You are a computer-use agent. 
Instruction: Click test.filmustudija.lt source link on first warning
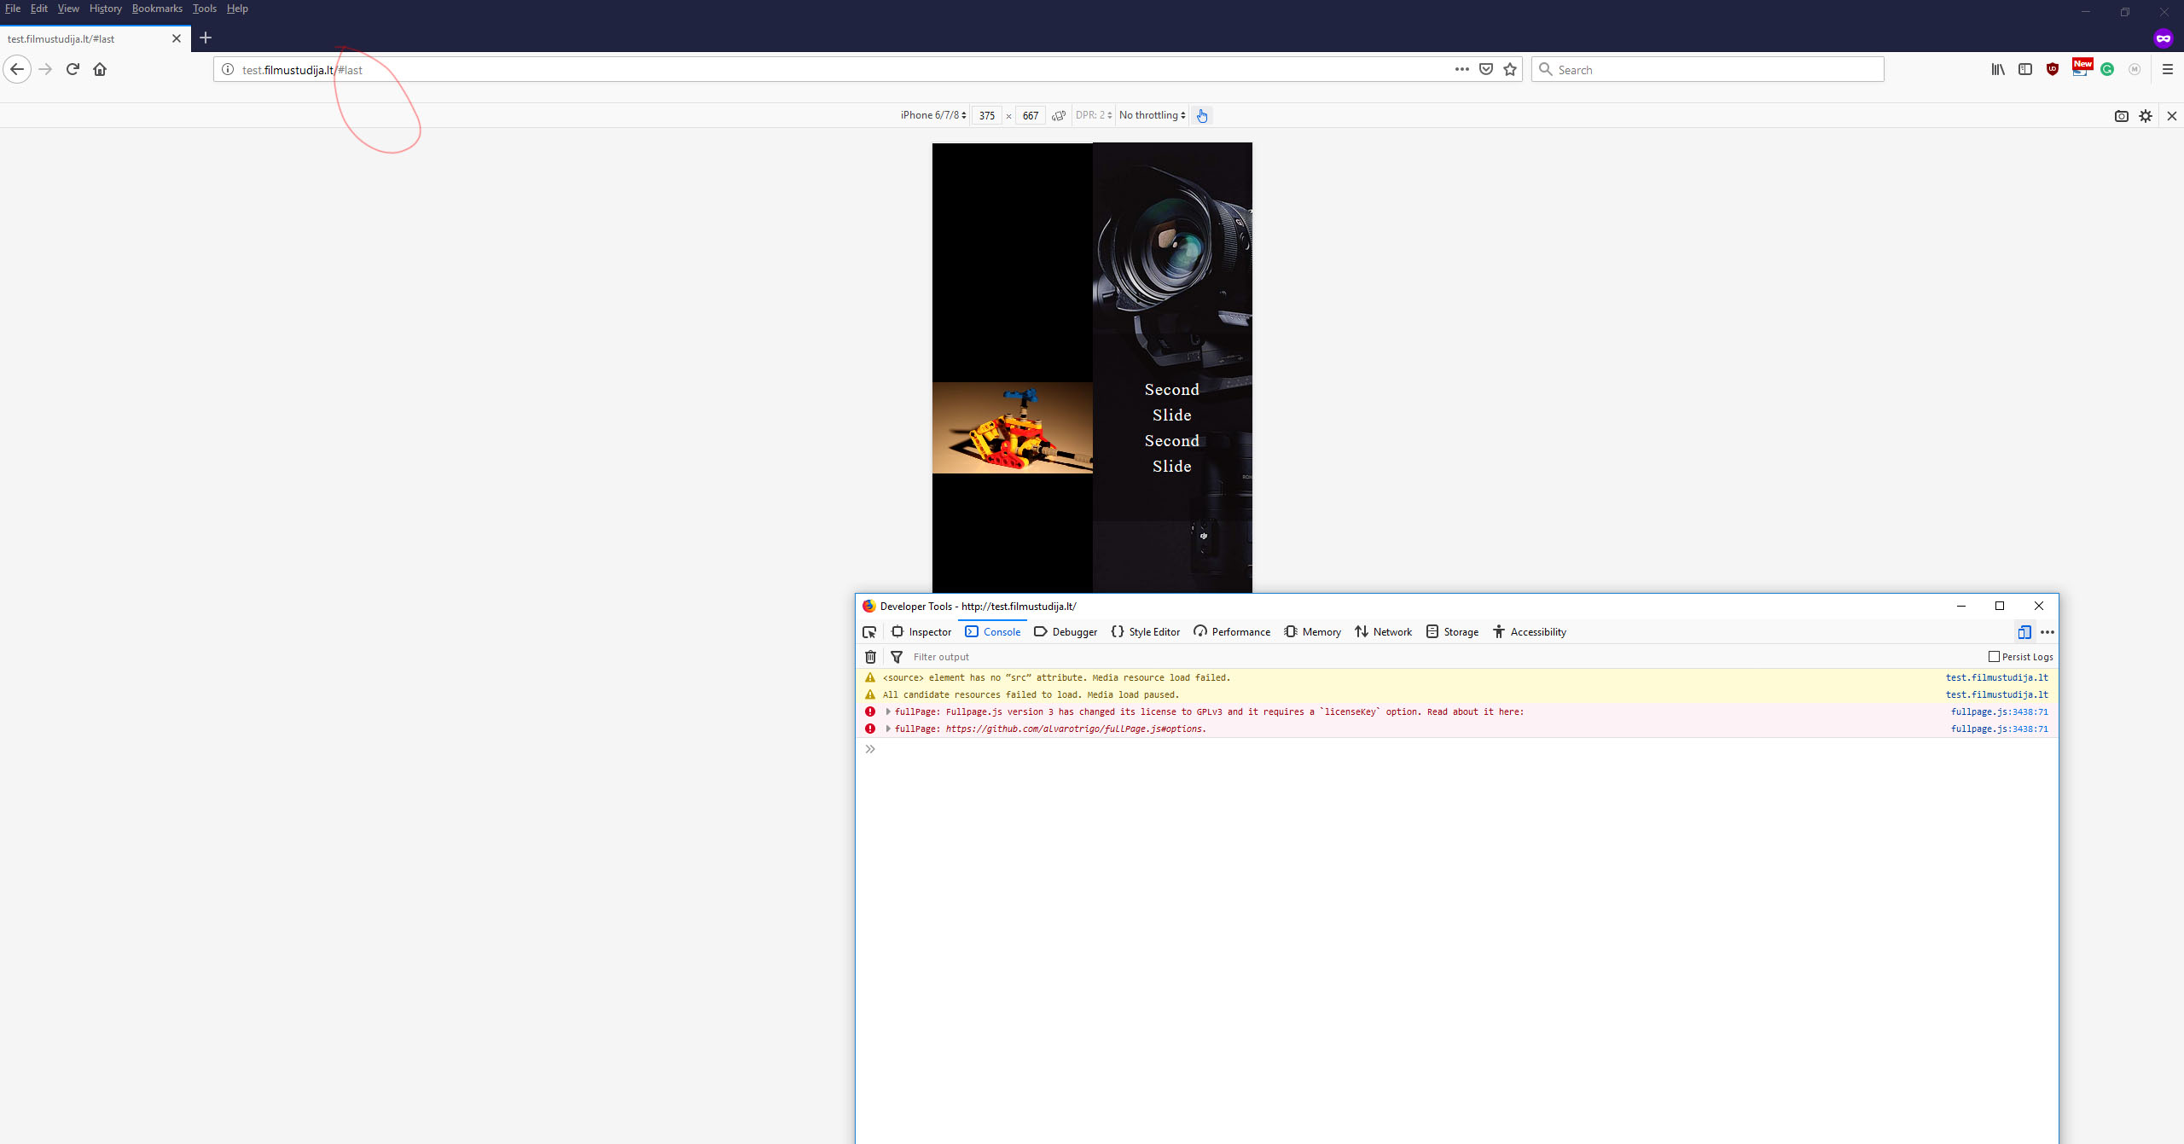click(1996, 677)
